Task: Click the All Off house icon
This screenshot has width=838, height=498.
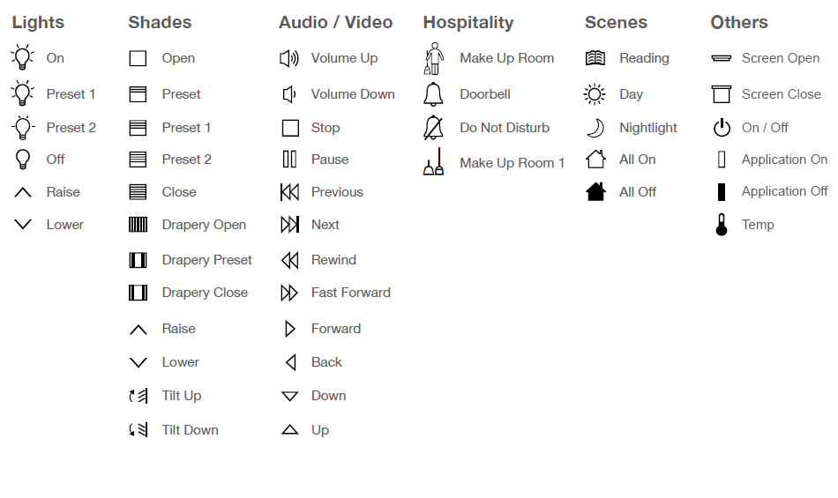Action: (595, 191)
